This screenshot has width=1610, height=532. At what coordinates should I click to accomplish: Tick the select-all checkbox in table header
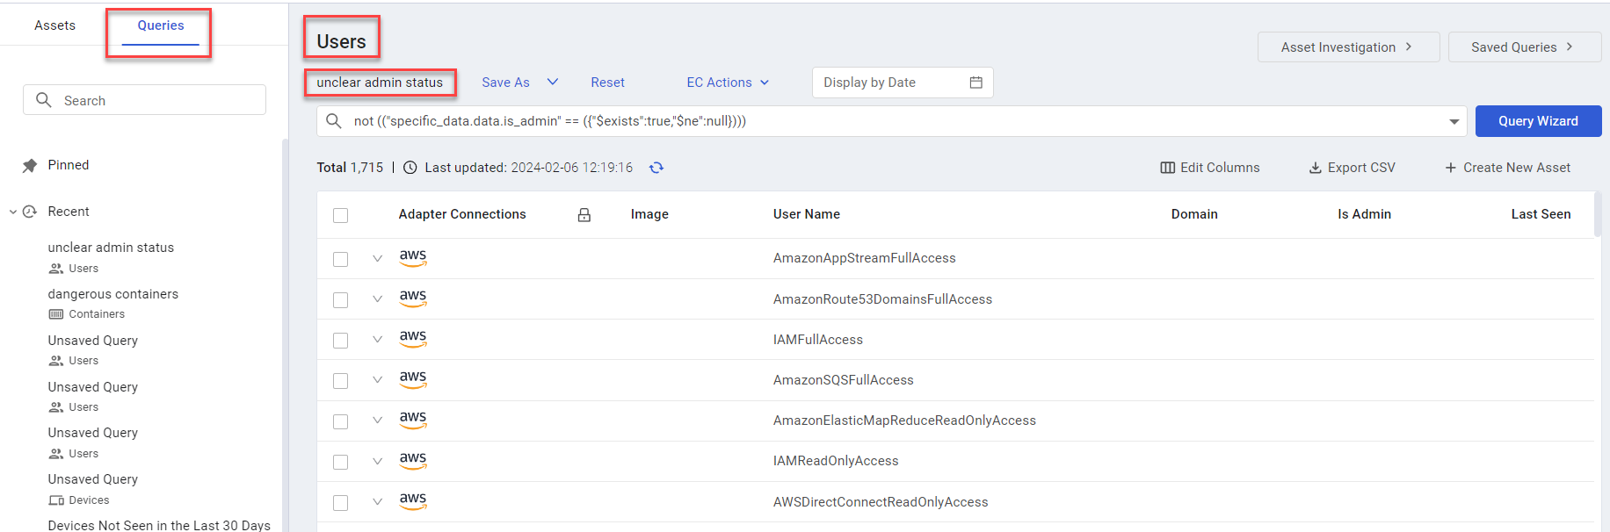341,215
